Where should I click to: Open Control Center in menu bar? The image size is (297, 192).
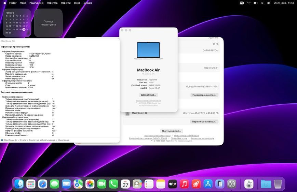pyautogui.click(x=269, y=3)
